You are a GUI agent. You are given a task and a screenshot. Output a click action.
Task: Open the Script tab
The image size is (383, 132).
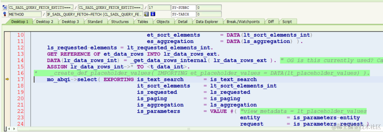[x=287, y=22]
